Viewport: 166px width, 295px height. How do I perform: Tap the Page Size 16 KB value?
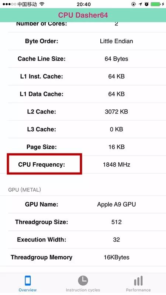click(117, 147)
